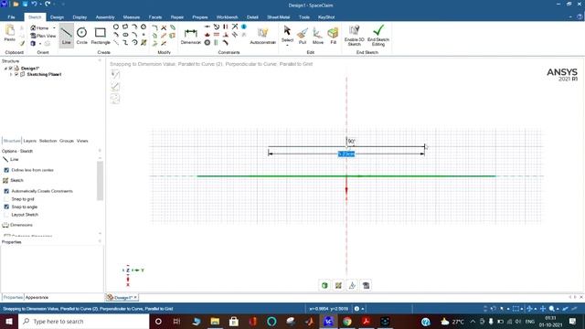Viewport: 585px width, 329px height.
Task: Click the third tool guide icon in canvas
Action: point(115,99)
